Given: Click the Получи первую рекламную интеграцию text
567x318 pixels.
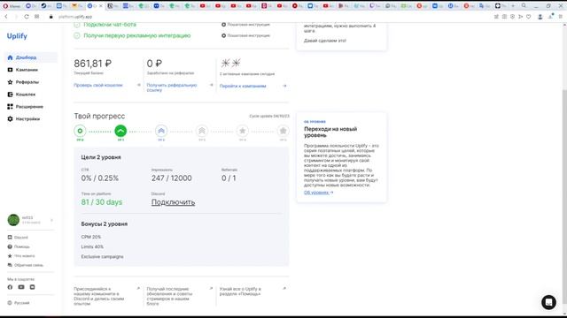Looking at the screenshot, I should pyautogui.click(x=137, y=35).
